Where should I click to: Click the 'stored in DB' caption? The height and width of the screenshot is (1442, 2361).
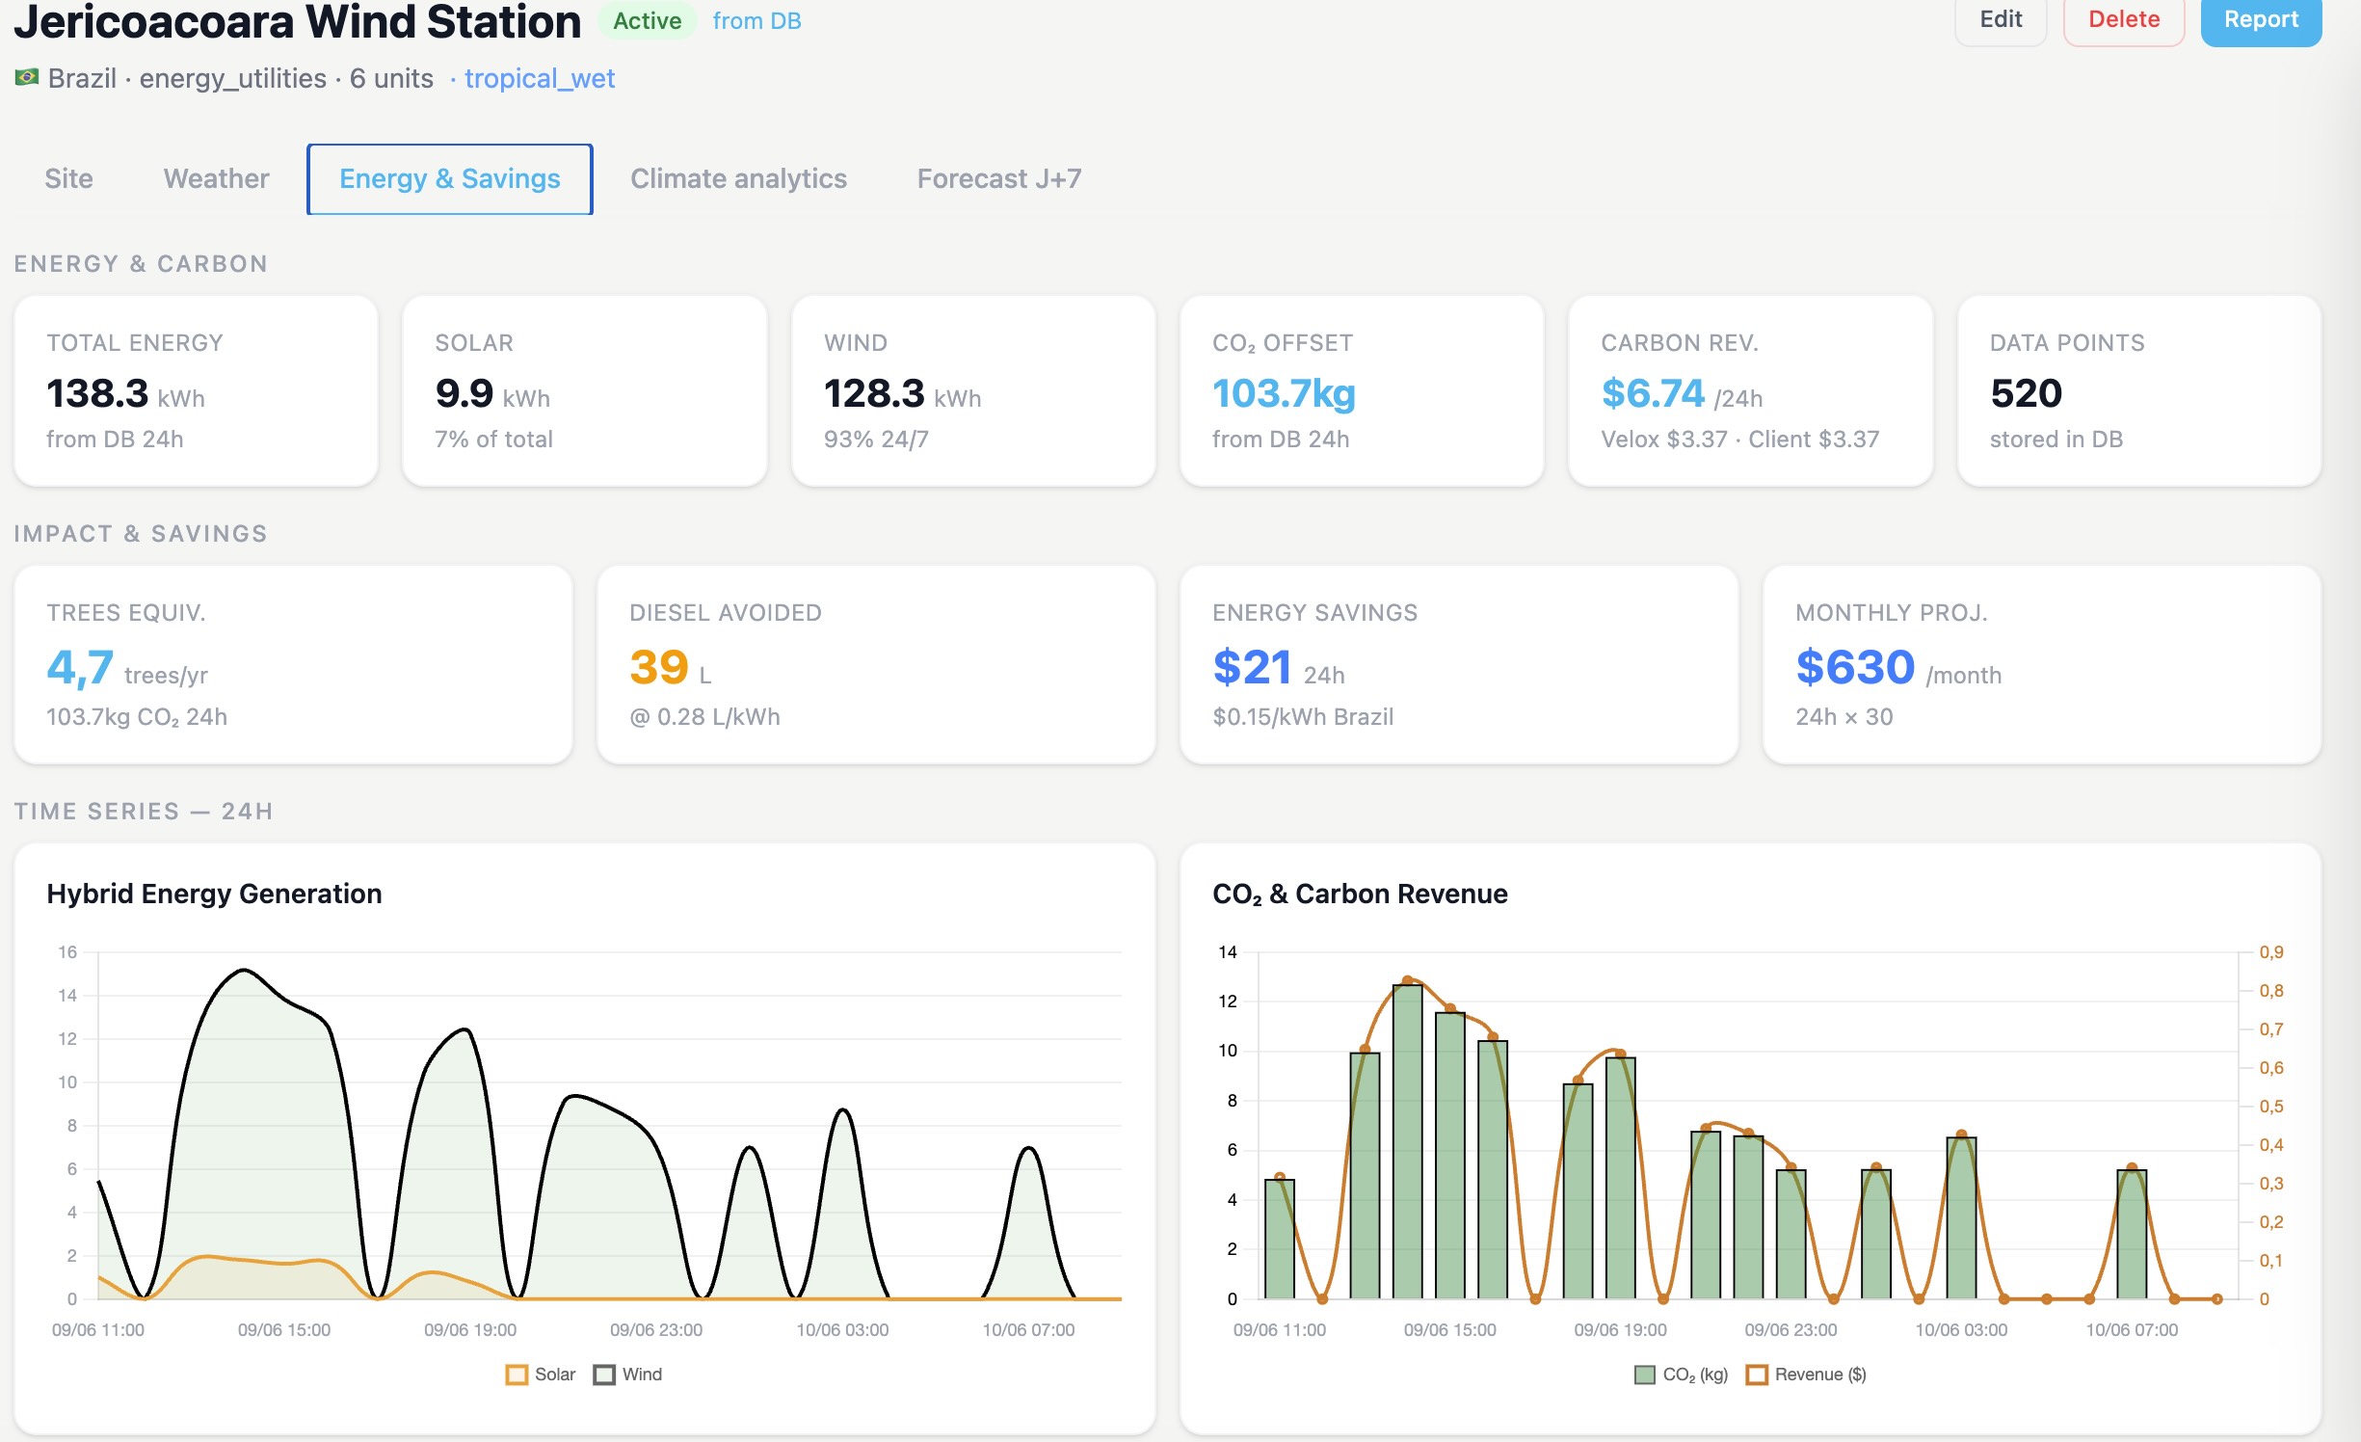[2056, 440]
